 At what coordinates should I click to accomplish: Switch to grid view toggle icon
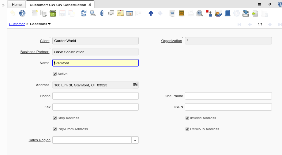click(x=130, y=13)
